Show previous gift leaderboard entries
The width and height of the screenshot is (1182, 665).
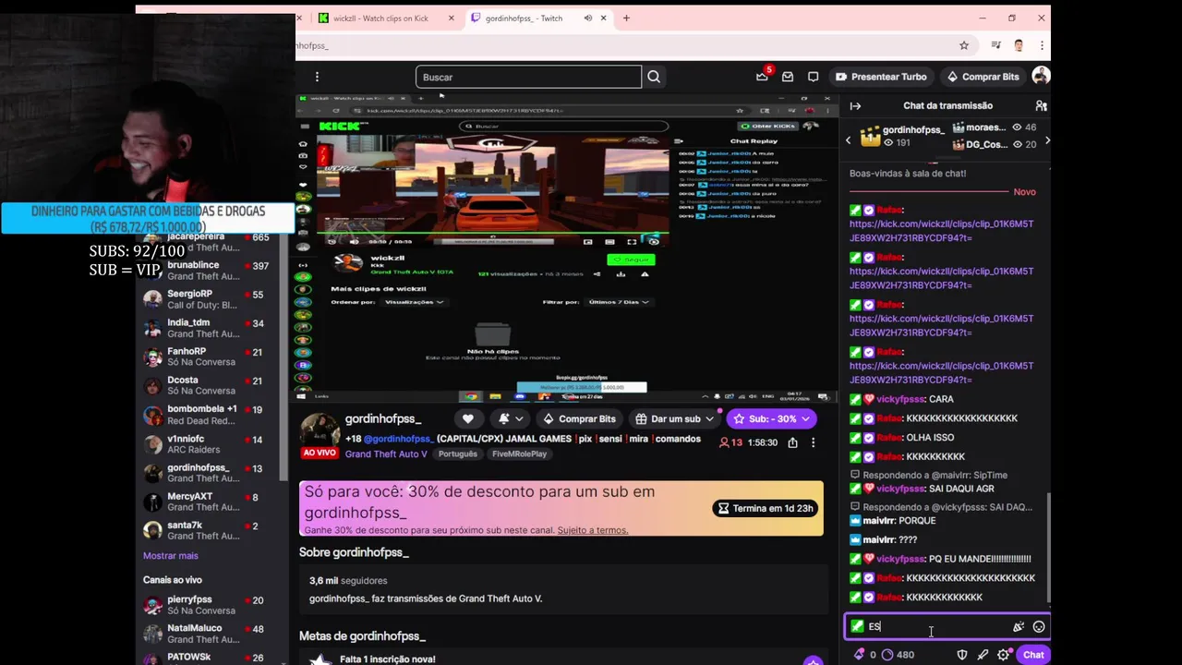pyautogui.click(x=849, y=140)
